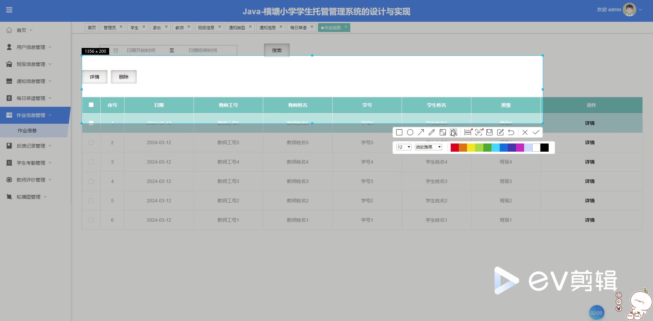
Task: Select the arrow drawing tool
Action: click(x=421, y=132)
